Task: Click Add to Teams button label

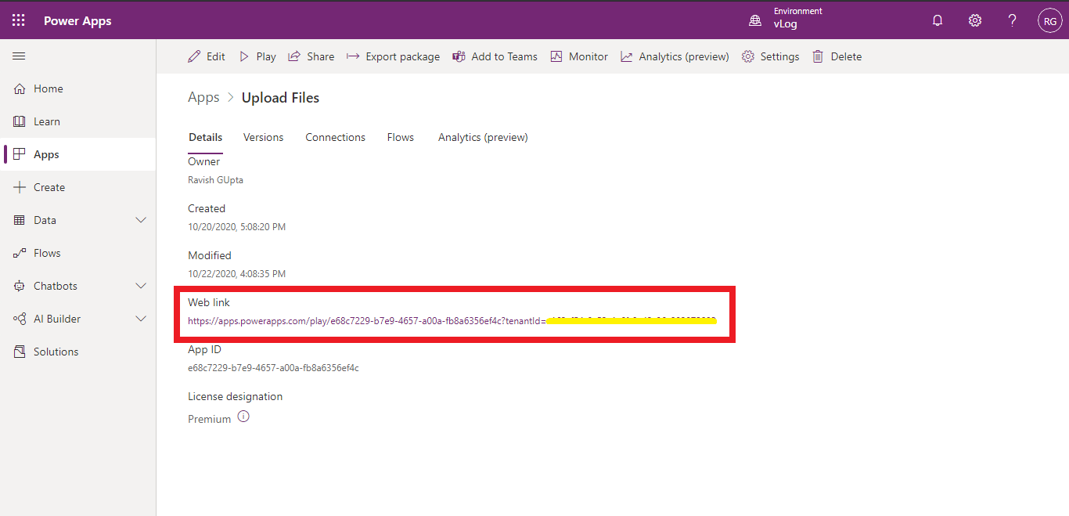Action: point(505,56)
